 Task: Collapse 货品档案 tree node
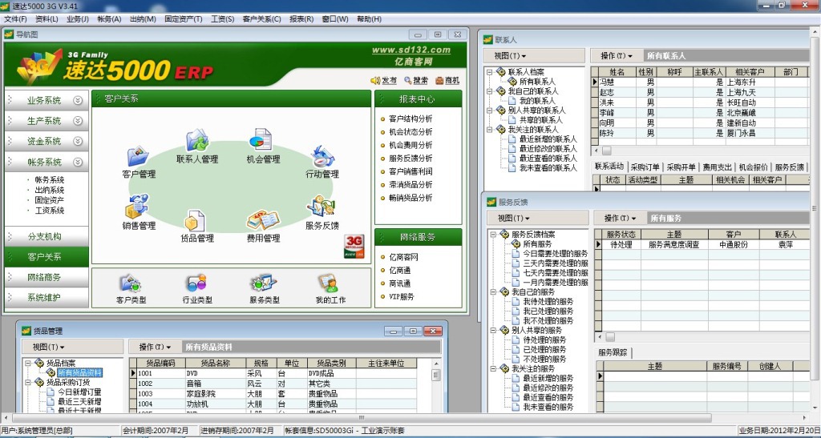28,363
